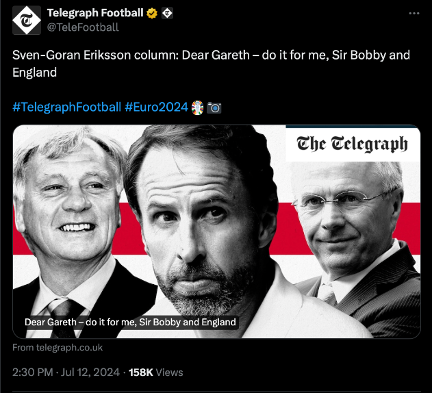Click the affiliate badge beside the verified checkmark
Viewport: 432px width, 393px height.
[166, 13]
